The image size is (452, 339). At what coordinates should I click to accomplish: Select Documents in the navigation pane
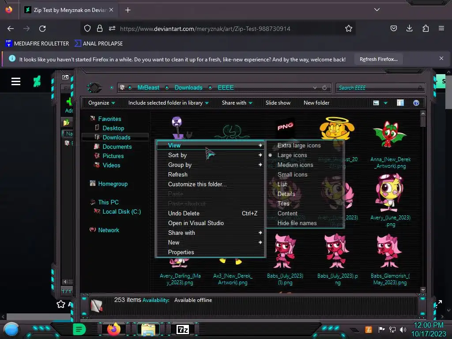(x=117, y=147)
